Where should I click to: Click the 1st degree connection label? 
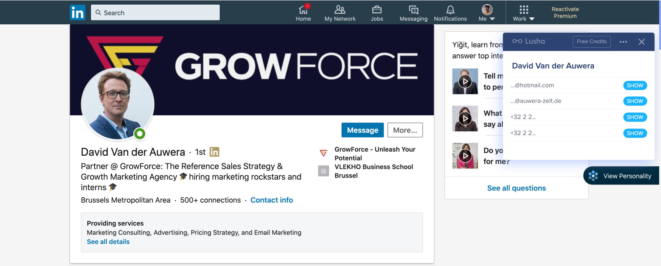200,152
